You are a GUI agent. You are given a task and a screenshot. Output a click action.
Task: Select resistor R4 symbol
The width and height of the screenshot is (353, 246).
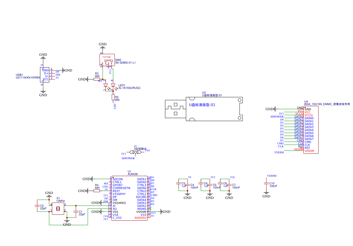pos(96,191)
